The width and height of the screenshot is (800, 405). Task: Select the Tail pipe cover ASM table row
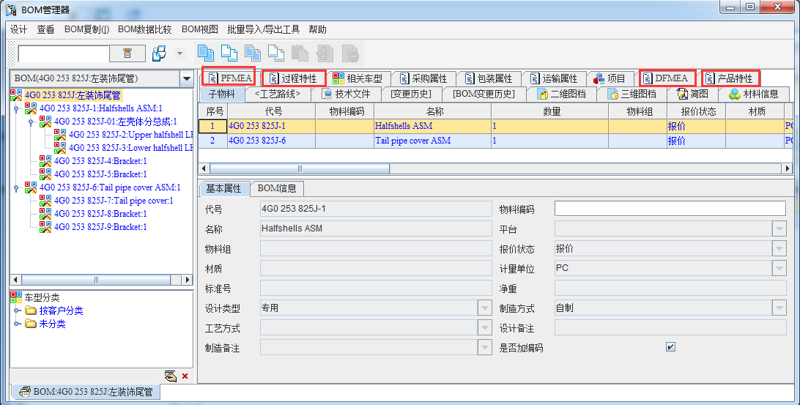tap(496, 141)
